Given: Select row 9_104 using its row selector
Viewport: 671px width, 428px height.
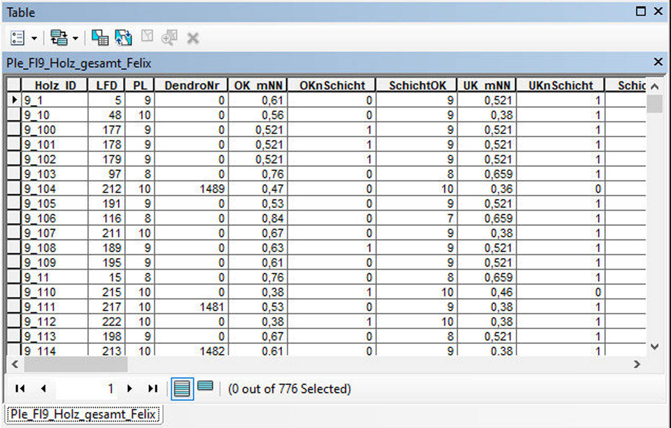Looking at the screenshot, I should click(14, 189).
